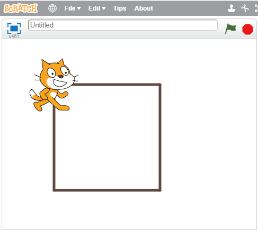
Task: Select the Duplicate stamp tool
Action: click(x=232, y=8)
